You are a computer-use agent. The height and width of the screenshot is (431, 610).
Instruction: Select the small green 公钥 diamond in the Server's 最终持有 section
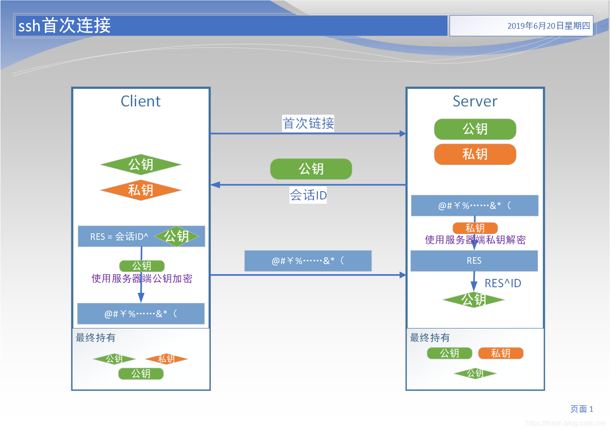pos(475,373)
